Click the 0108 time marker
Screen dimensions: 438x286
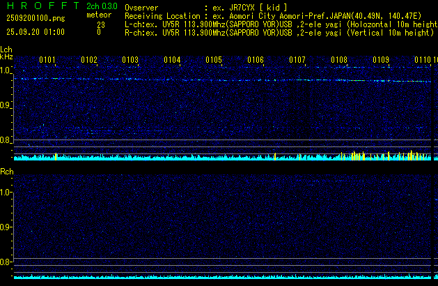[339, 60]
